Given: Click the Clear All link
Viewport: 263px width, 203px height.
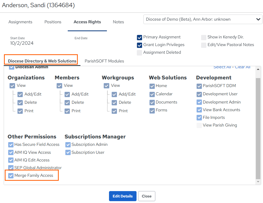Looking at the screenshot, I should pyautogui.click(x=242, y=67).
